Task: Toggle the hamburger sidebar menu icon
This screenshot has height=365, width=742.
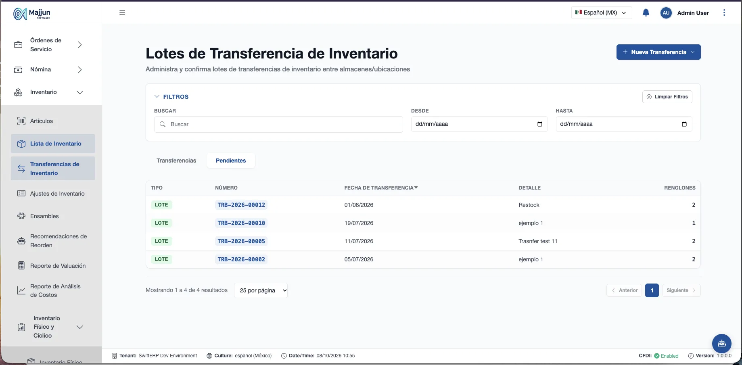Action: click(122, 13)
